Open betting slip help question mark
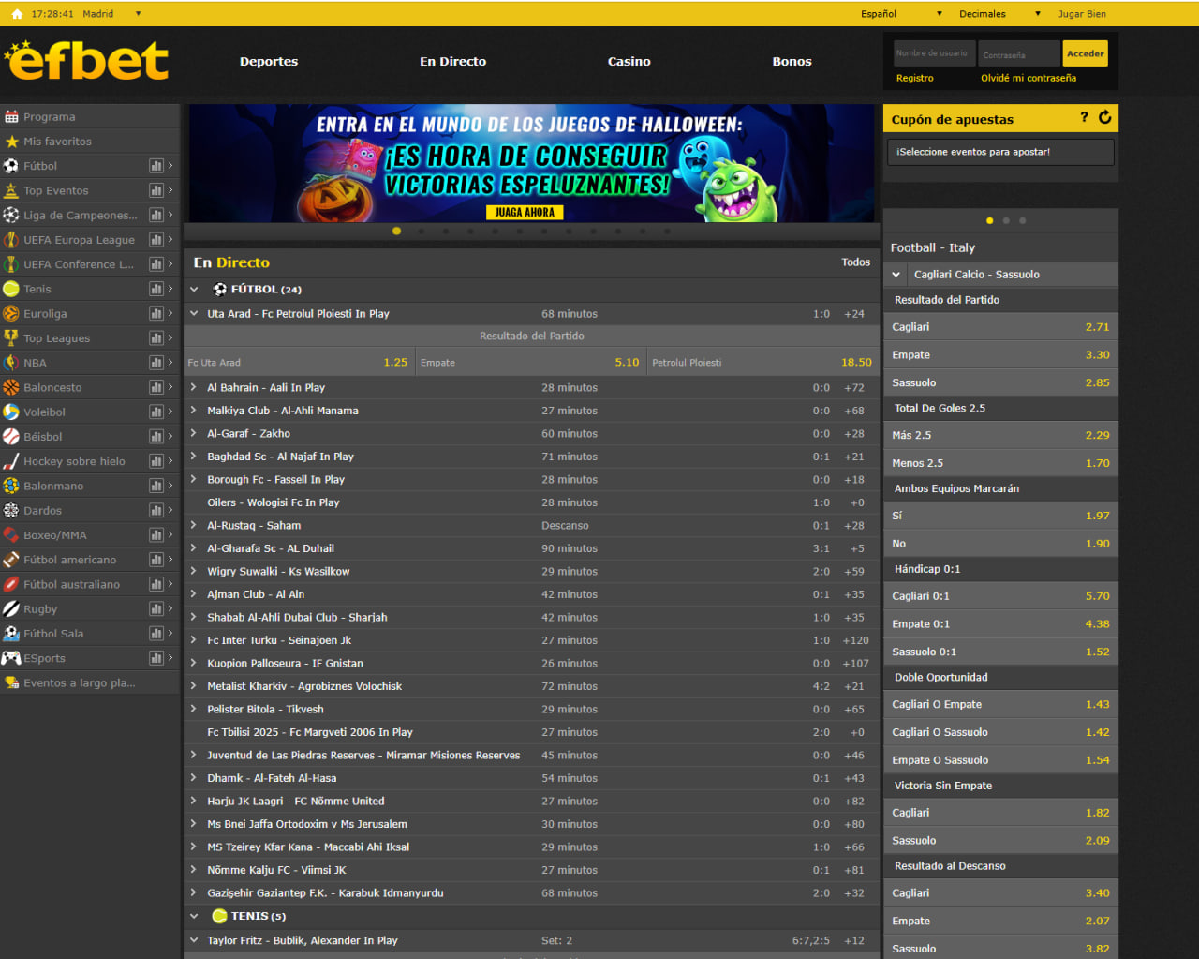 1084,117
